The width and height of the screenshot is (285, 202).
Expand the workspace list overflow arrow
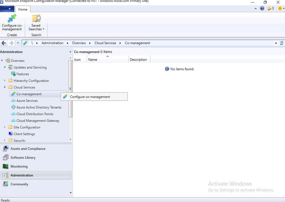click(x=71, y=193)
